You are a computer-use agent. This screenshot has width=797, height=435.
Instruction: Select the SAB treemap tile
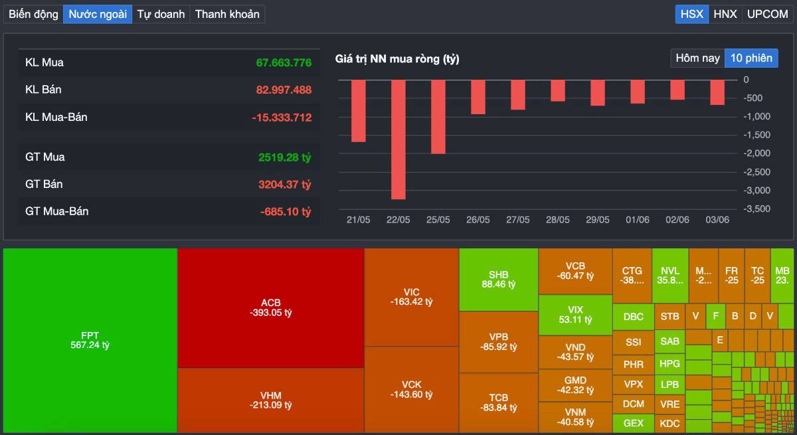670,341
